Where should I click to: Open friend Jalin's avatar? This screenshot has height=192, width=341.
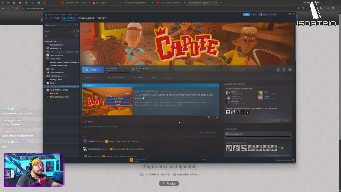[x=261, y=93]
